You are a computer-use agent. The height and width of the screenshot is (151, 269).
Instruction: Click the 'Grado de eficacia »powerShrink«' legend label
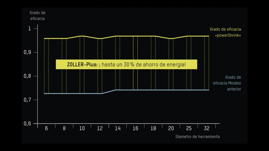coord(225,32)
